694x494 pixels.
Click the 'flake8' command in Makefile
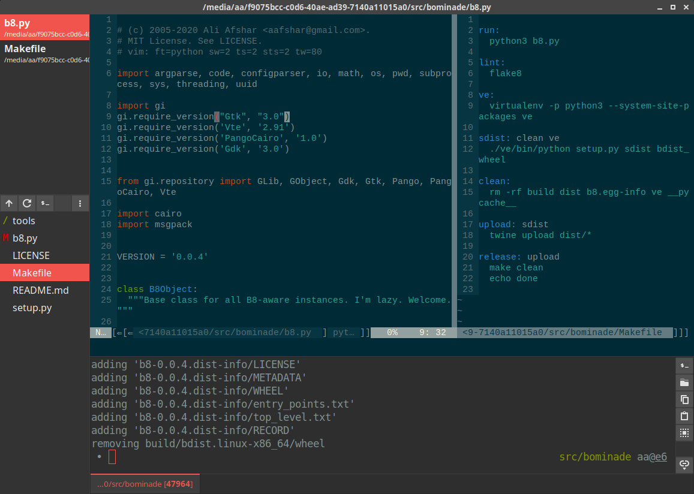point(506,73)
